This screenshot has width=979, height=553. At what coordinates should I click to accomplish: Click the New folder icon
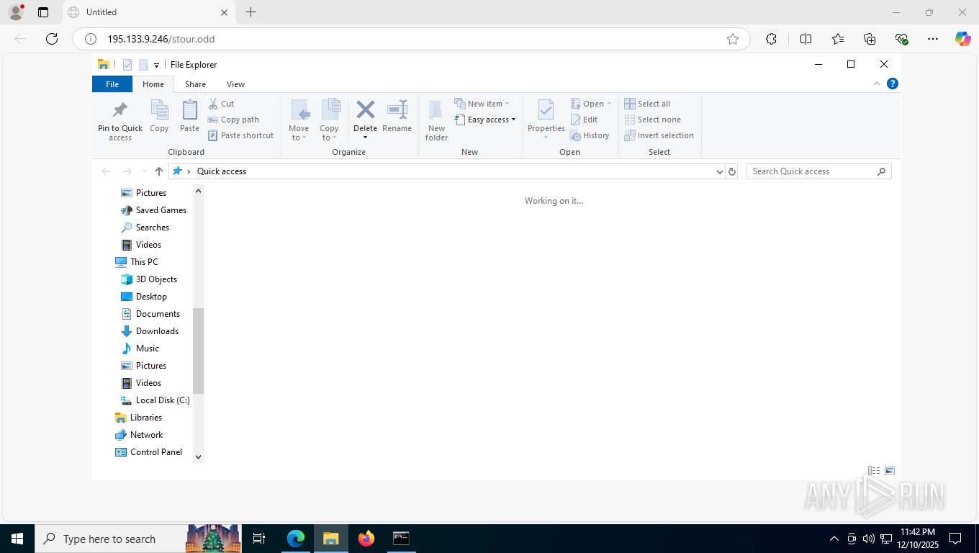click(436, 110)
